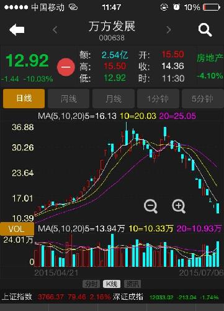Screen dimensions: 224x311
Task: Tap the time value 11:30
Action: [173, 78]
